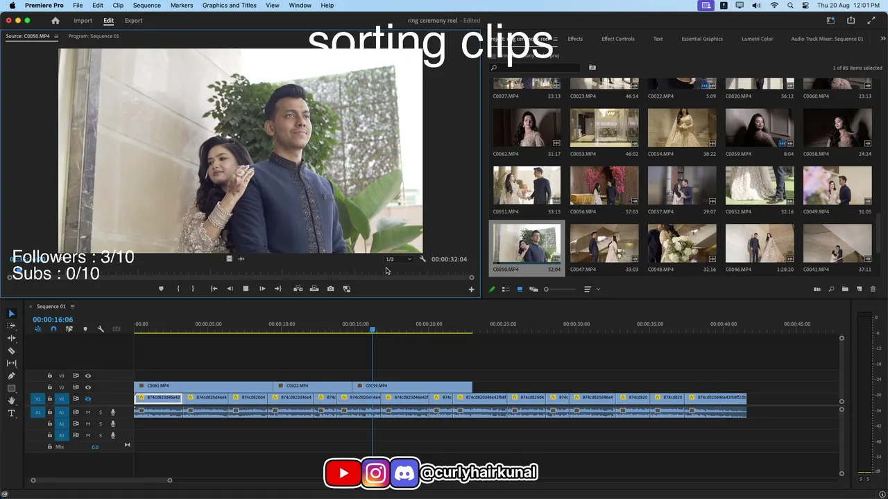Click Mark Out in Source monitor
The image size is (888, 499).
193,289
